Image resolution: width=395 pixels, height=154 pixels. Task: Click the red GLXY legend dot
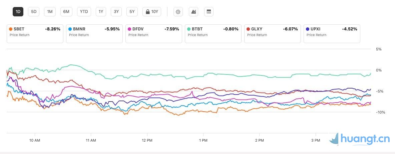tap(248, 29)
